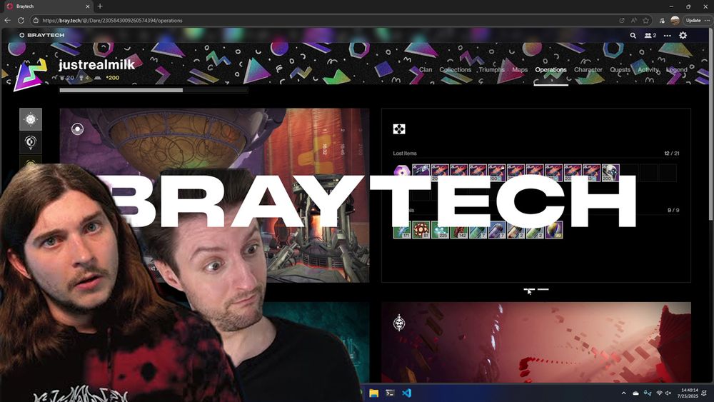Open the Character tab
The width and height of the screenshot is (714, 402).
588,70
